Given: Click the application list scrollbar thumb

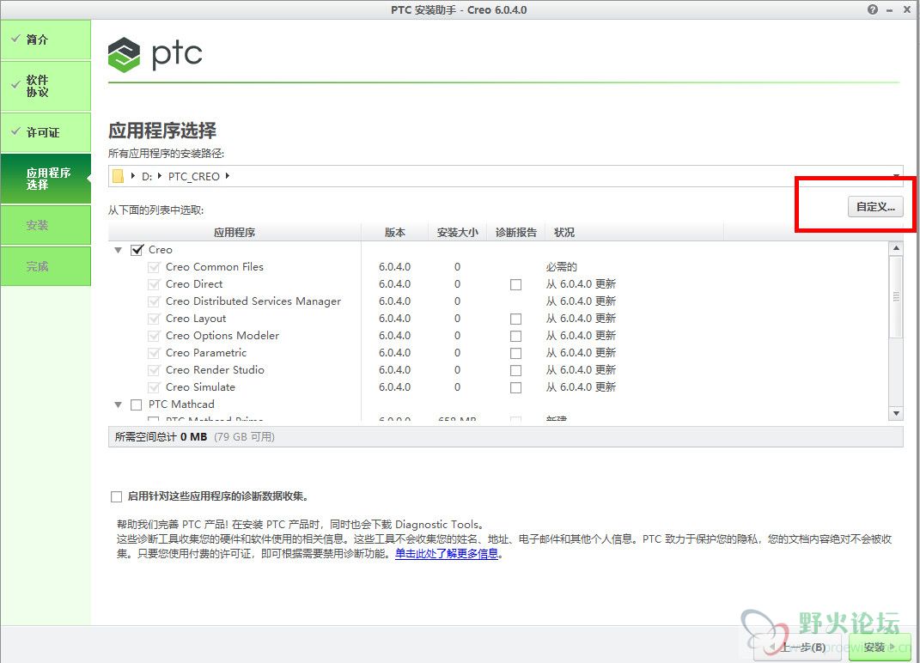Looking at the screenshot, I should (896, 297).
